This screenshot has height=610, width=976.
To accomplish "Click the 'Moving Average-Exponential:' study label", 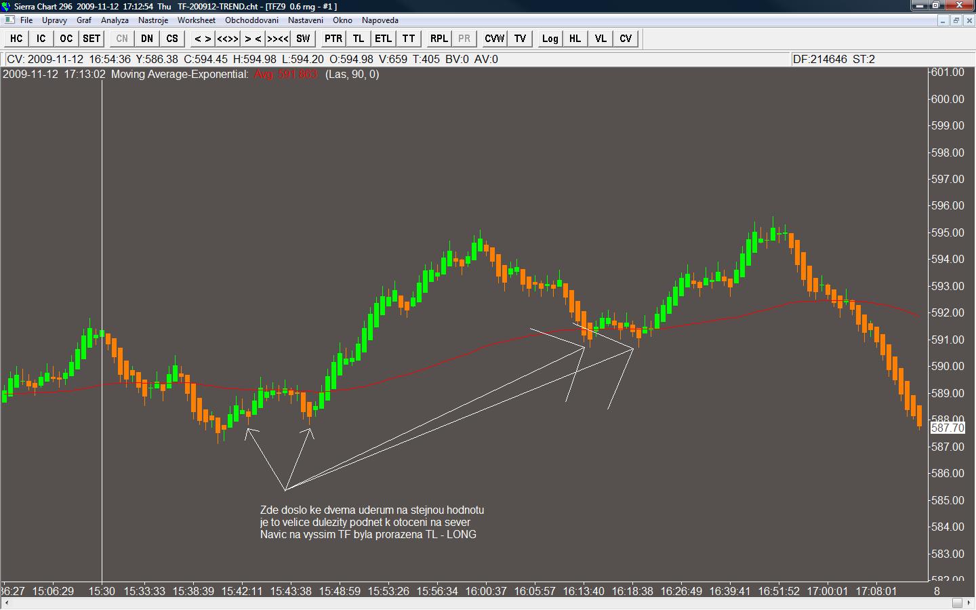I will click(x=180, y=75).
